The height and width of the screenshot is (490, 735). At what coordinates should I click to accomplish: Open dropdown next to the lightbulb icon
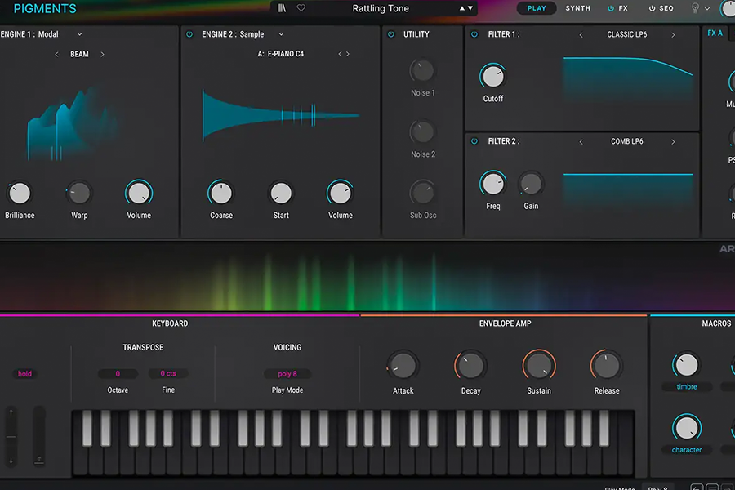pyautogui.click(x=707, y=8)
